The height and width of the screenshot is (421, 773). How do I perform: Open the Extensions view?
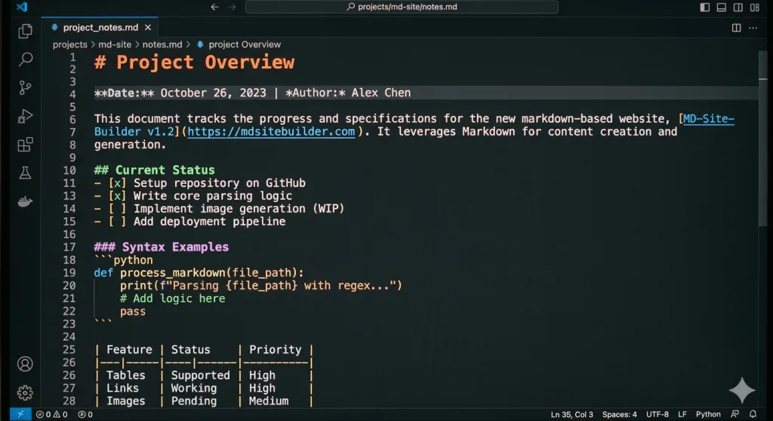[x=25, y=145]
